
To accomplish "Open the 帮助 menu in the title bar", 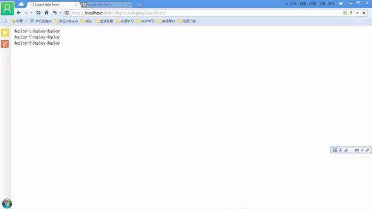I will point(331,4).
